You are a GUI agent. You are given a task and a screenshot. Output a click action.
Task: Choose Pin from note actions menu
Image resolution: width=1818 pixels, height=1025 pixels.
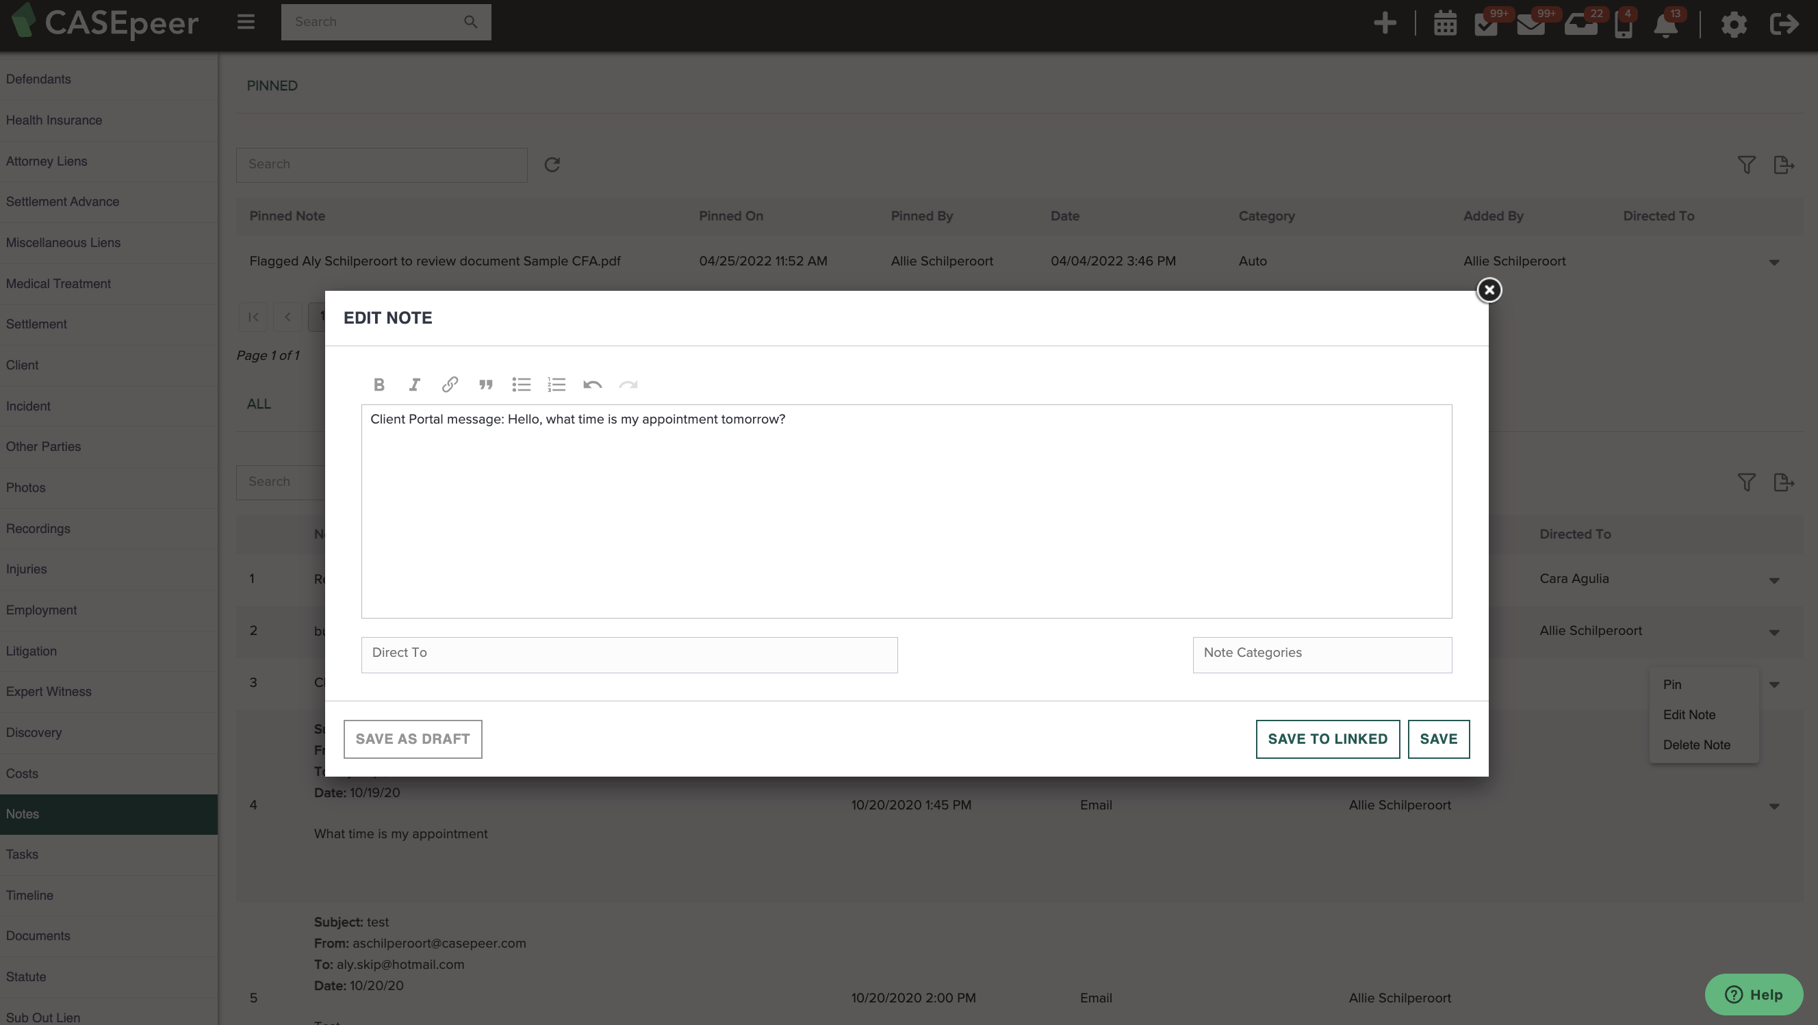click(x=1672, y=684)
